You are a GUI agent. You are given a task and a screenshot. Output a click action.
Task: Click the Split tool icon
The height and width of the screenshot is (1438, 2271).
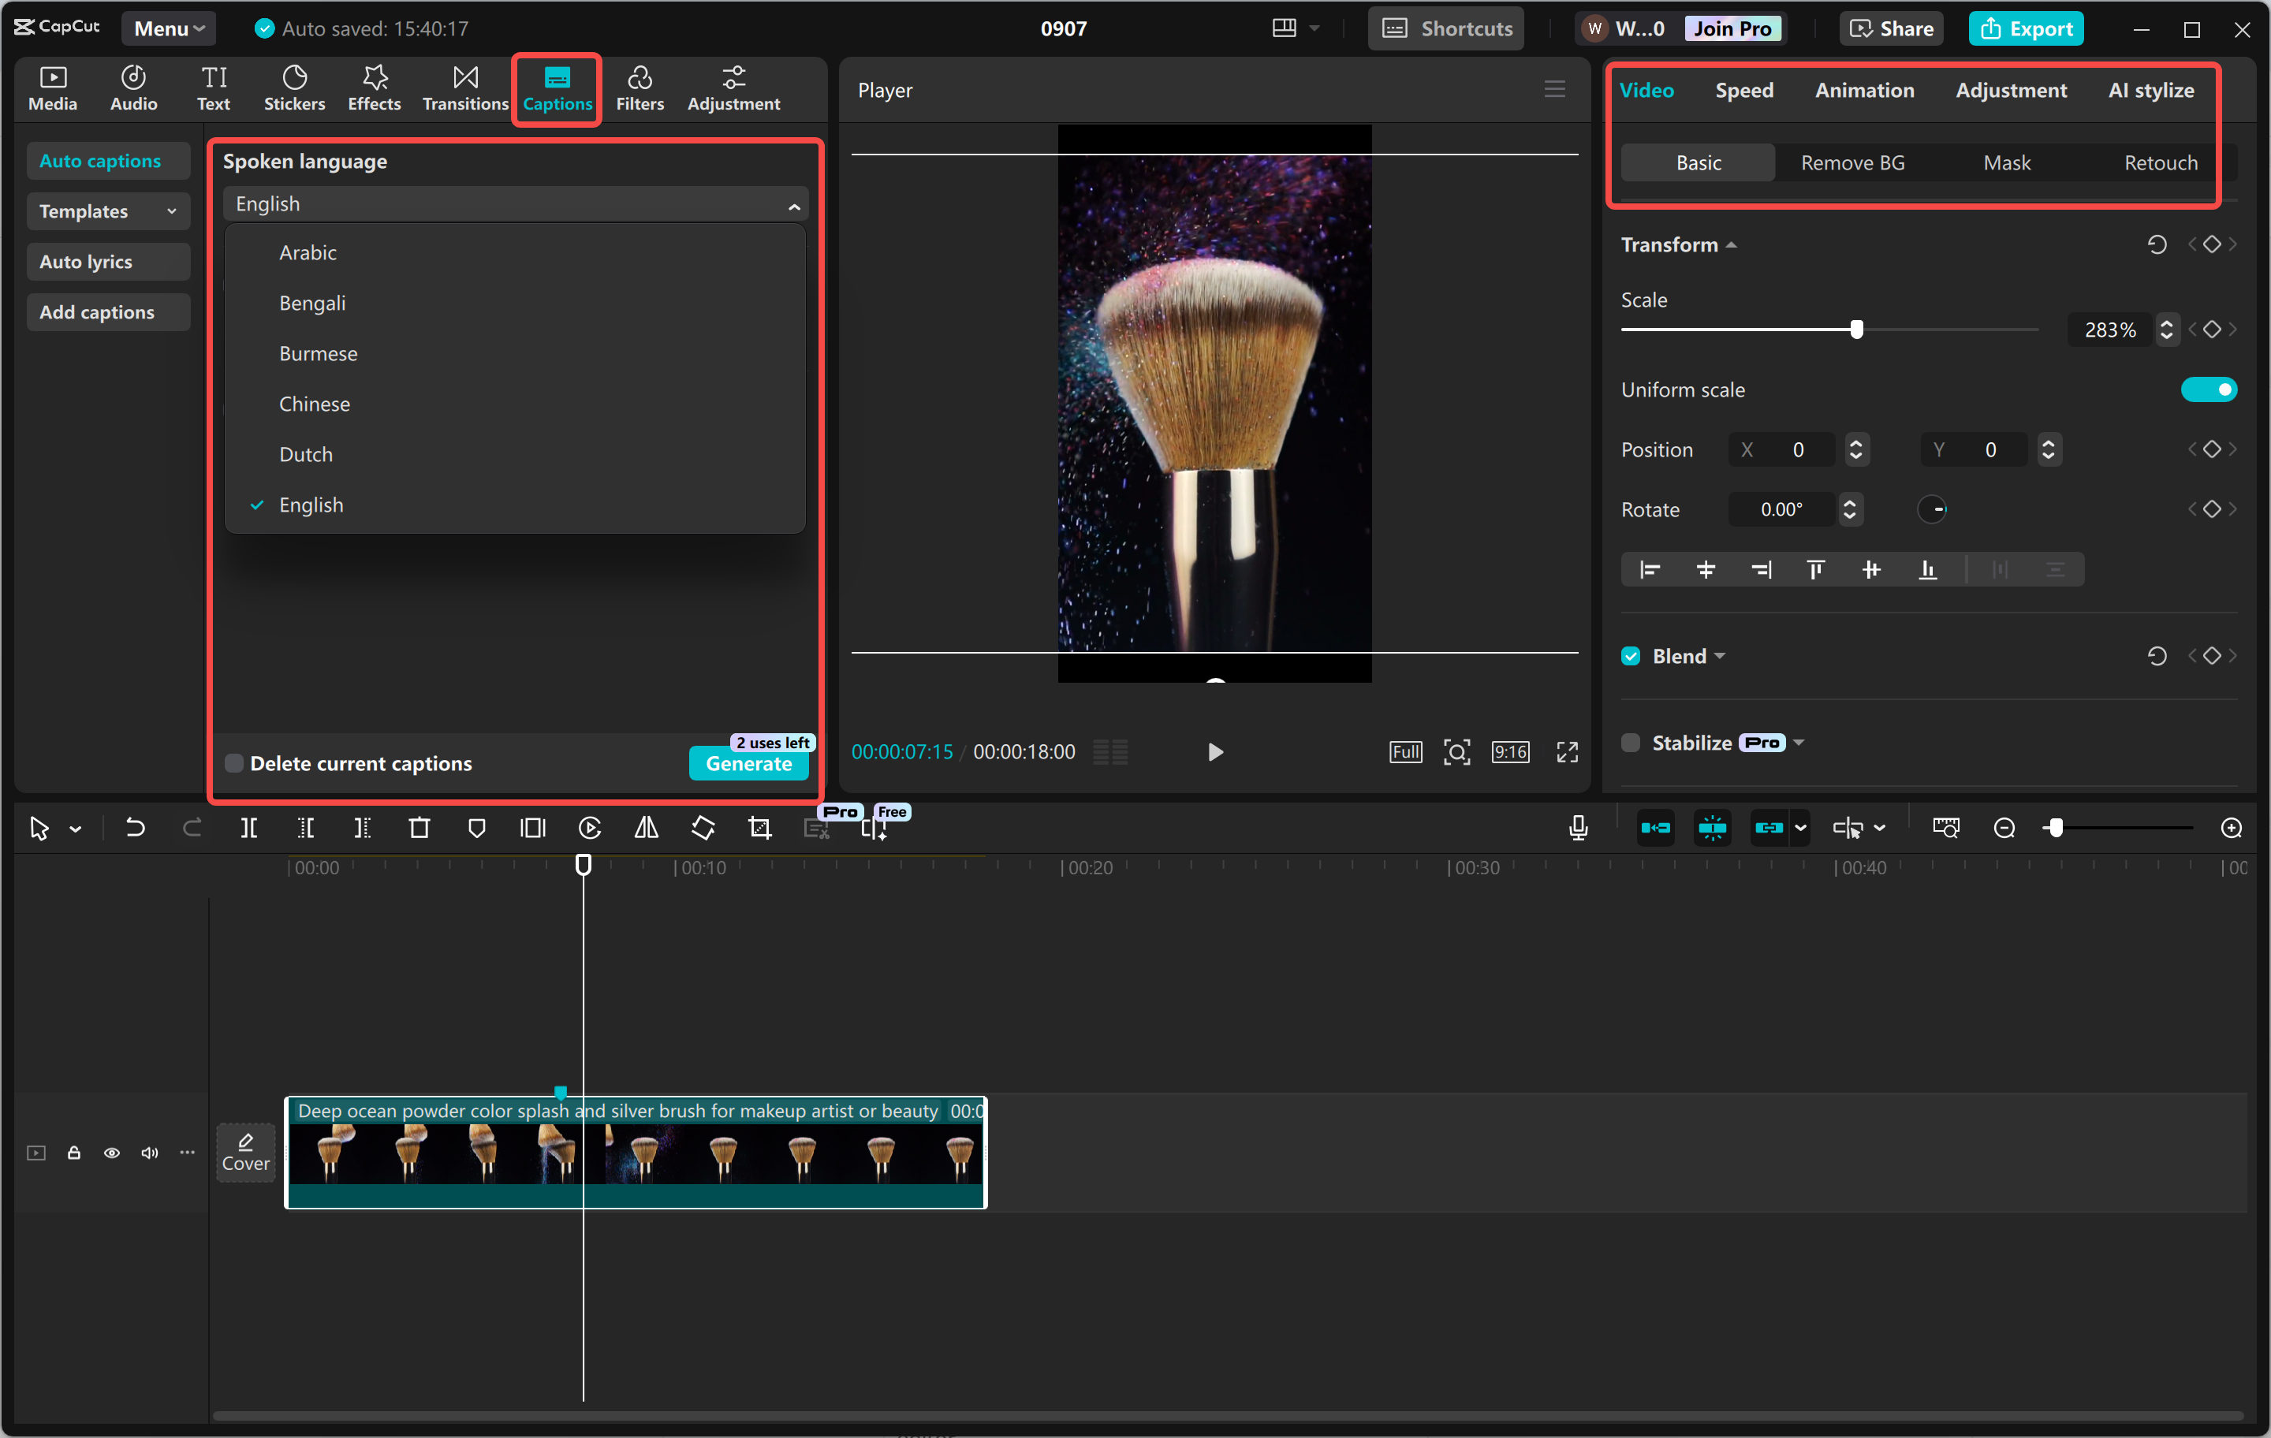[x=249, y=828]
